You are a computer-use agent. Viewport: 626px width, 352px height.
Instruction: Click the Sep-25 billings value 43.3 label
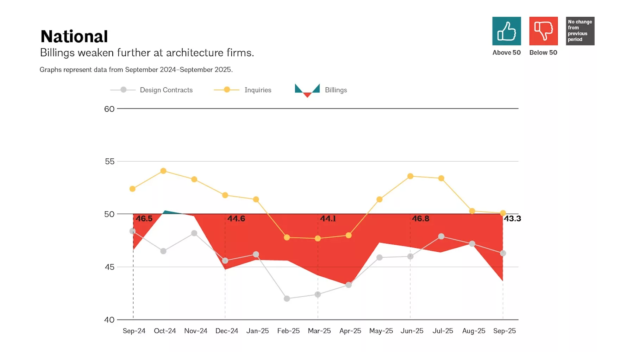(512, 219)
